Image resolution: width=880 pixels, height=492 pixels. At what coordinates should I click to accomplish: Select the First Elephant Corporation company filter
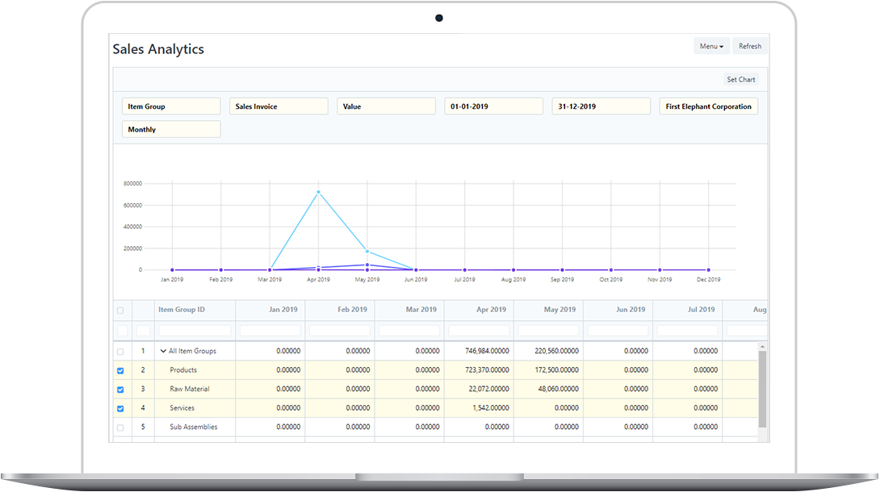pos(708,106)
